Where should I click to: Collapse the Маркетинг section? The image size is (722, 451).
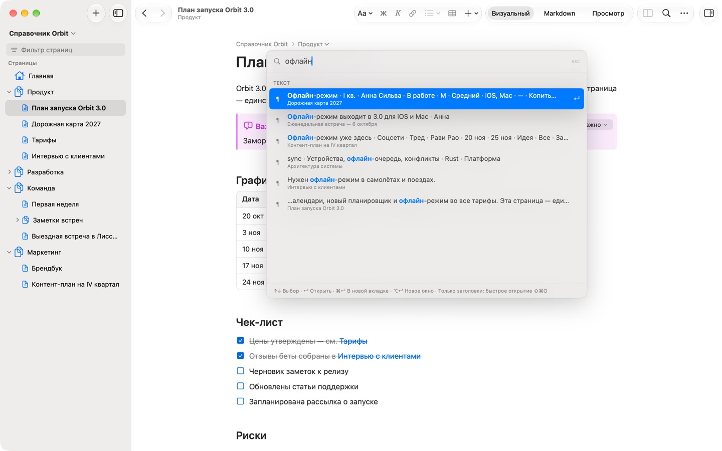coord(9,253)
